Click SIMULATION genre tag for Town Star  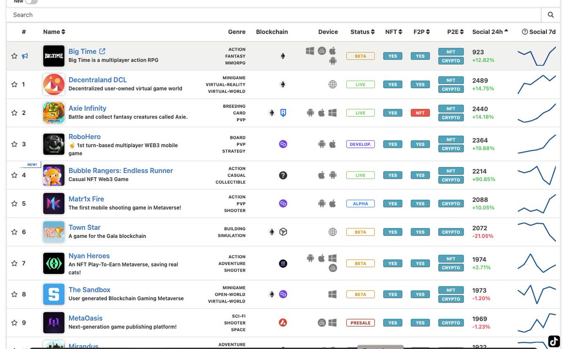tap(231, 235)
